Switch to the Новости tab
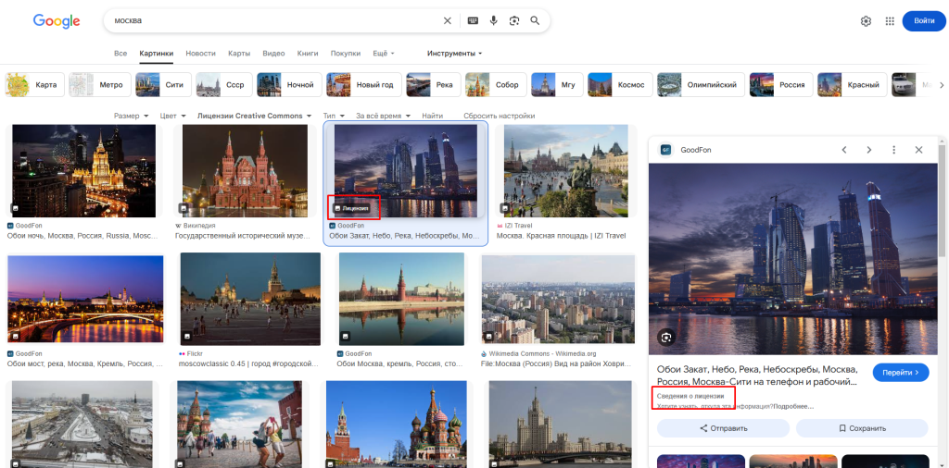 (200, 54)
